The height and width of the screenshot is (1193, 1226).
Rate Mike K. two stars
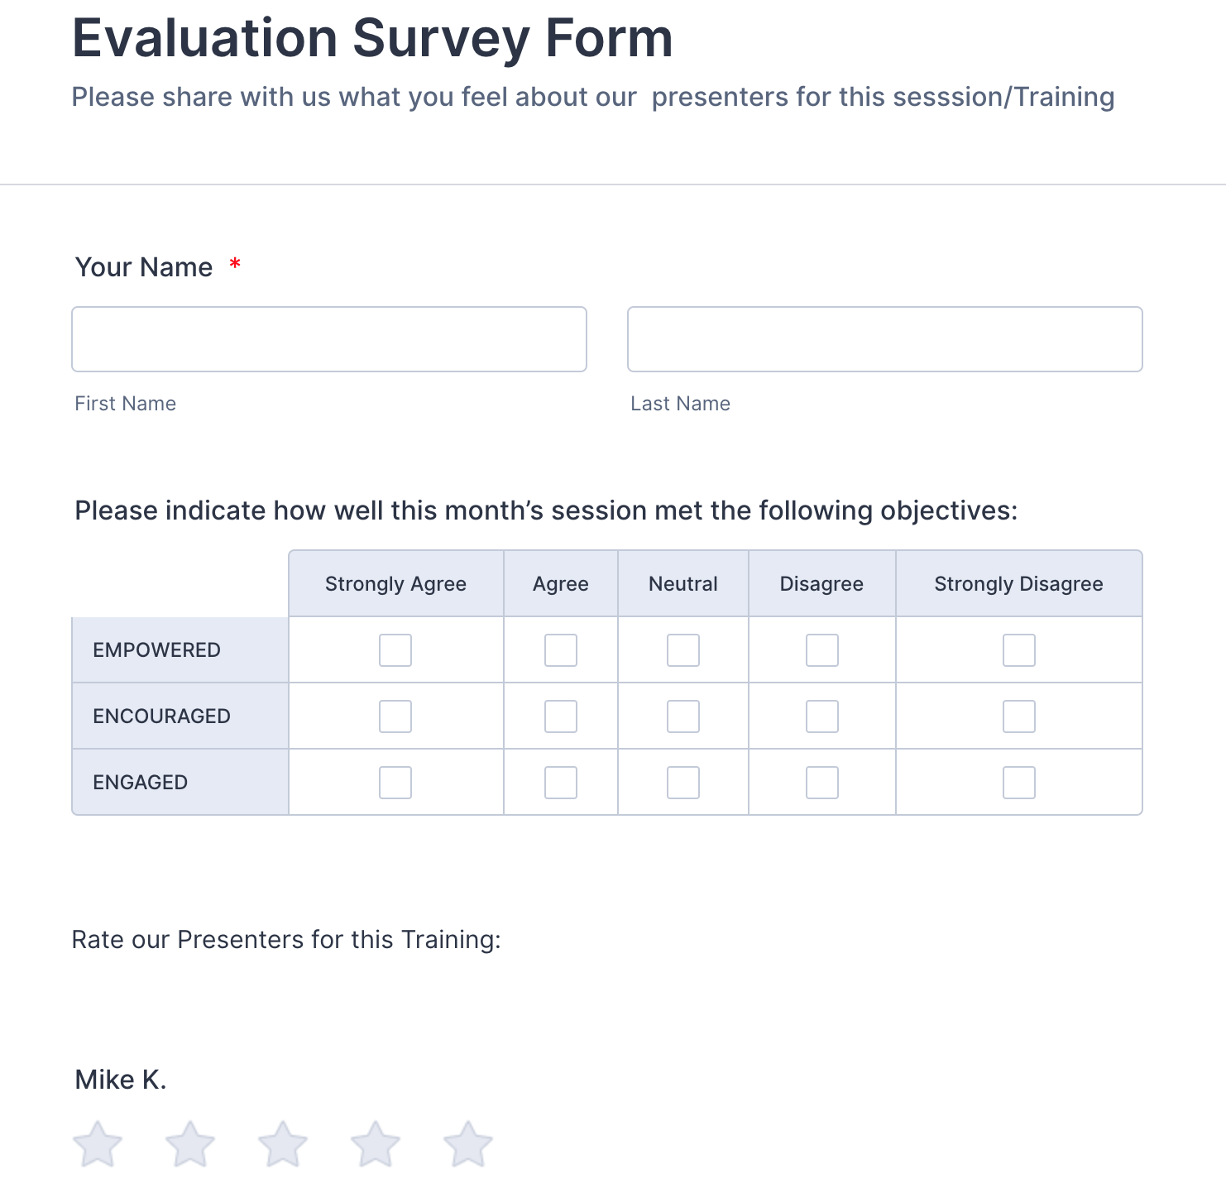190,1144
